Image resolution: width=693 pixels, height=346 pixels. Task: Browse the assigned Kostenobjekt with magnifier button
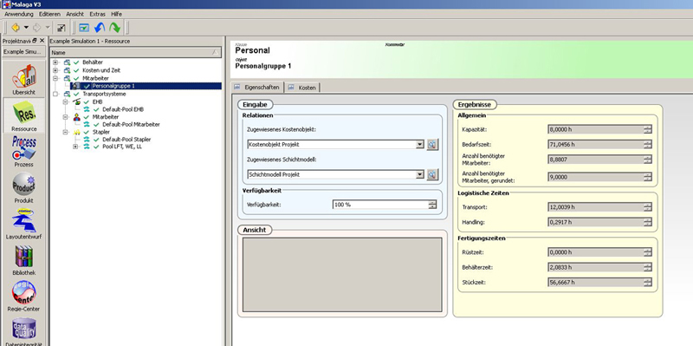click(431, 145)
